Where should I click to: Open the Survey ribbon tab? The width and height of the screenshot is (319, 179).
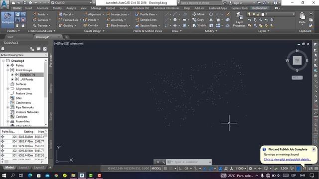coord(124,8)
